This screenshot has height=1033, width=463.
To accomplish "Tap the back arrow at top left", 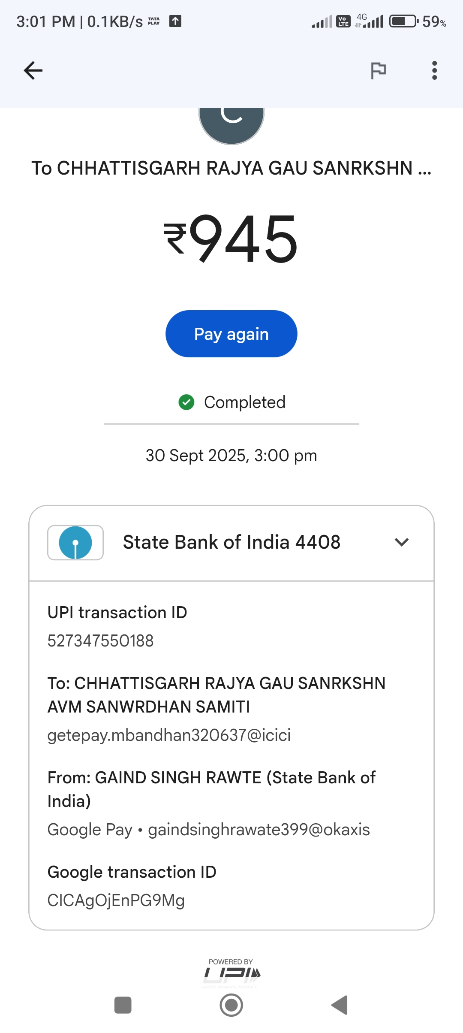I will click(33, 71).
